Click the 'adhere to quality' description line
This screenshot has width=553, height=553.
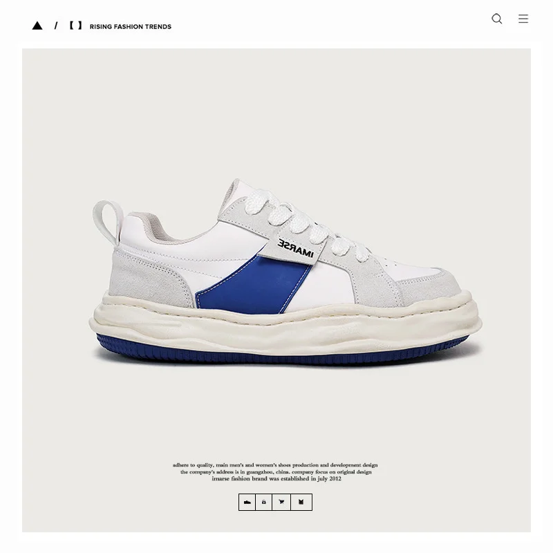tap(275, 465)
